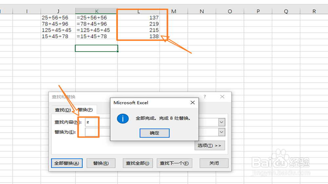Select column I header
The image size is (328, 184).
(27, 11)
